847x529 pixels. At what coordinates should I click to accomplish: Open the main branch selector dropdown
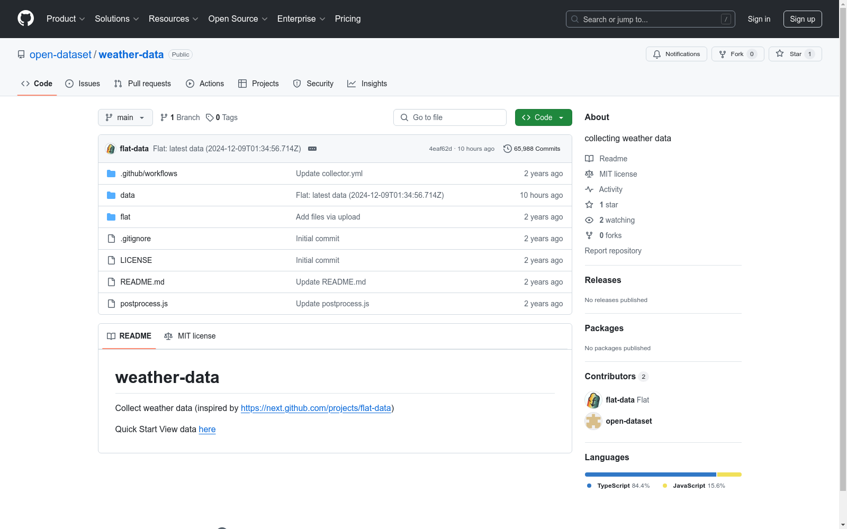pos(125,117)
